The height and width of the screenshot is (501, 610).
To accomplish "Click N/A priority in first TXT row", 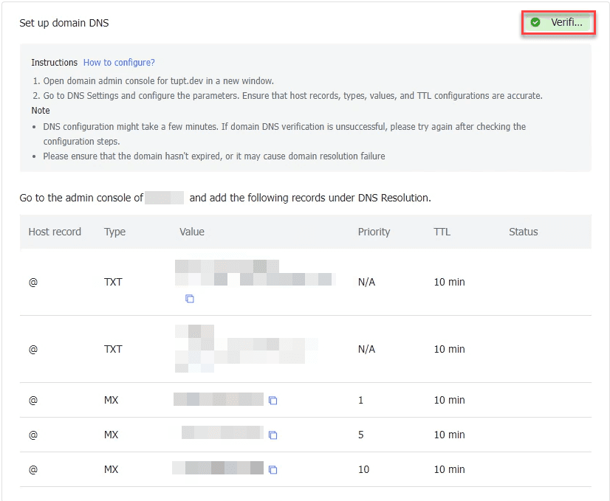I will tap(366, 282).
